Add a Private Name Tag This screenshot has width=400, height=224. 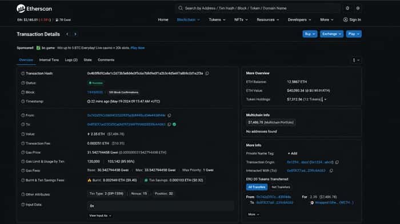[x=293, y=153]
